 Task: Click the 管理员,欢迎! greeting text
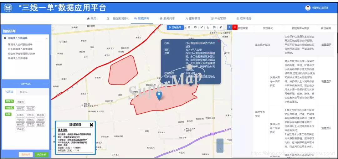click(x=320, y=8)
